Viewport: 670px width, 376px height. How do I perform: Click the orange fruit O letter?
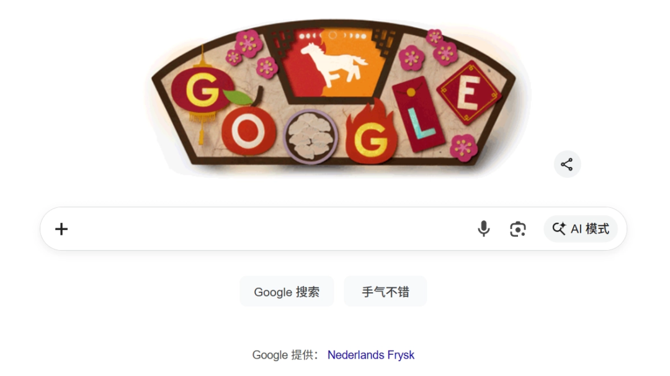coord(248,131)
